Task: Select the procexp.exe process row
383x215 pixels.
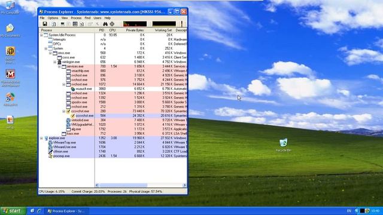Action: (x=113, y=156)
